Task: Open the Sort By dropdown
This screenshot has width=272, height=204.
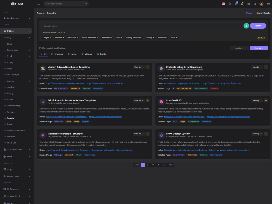Action: (x=239, y=48)
